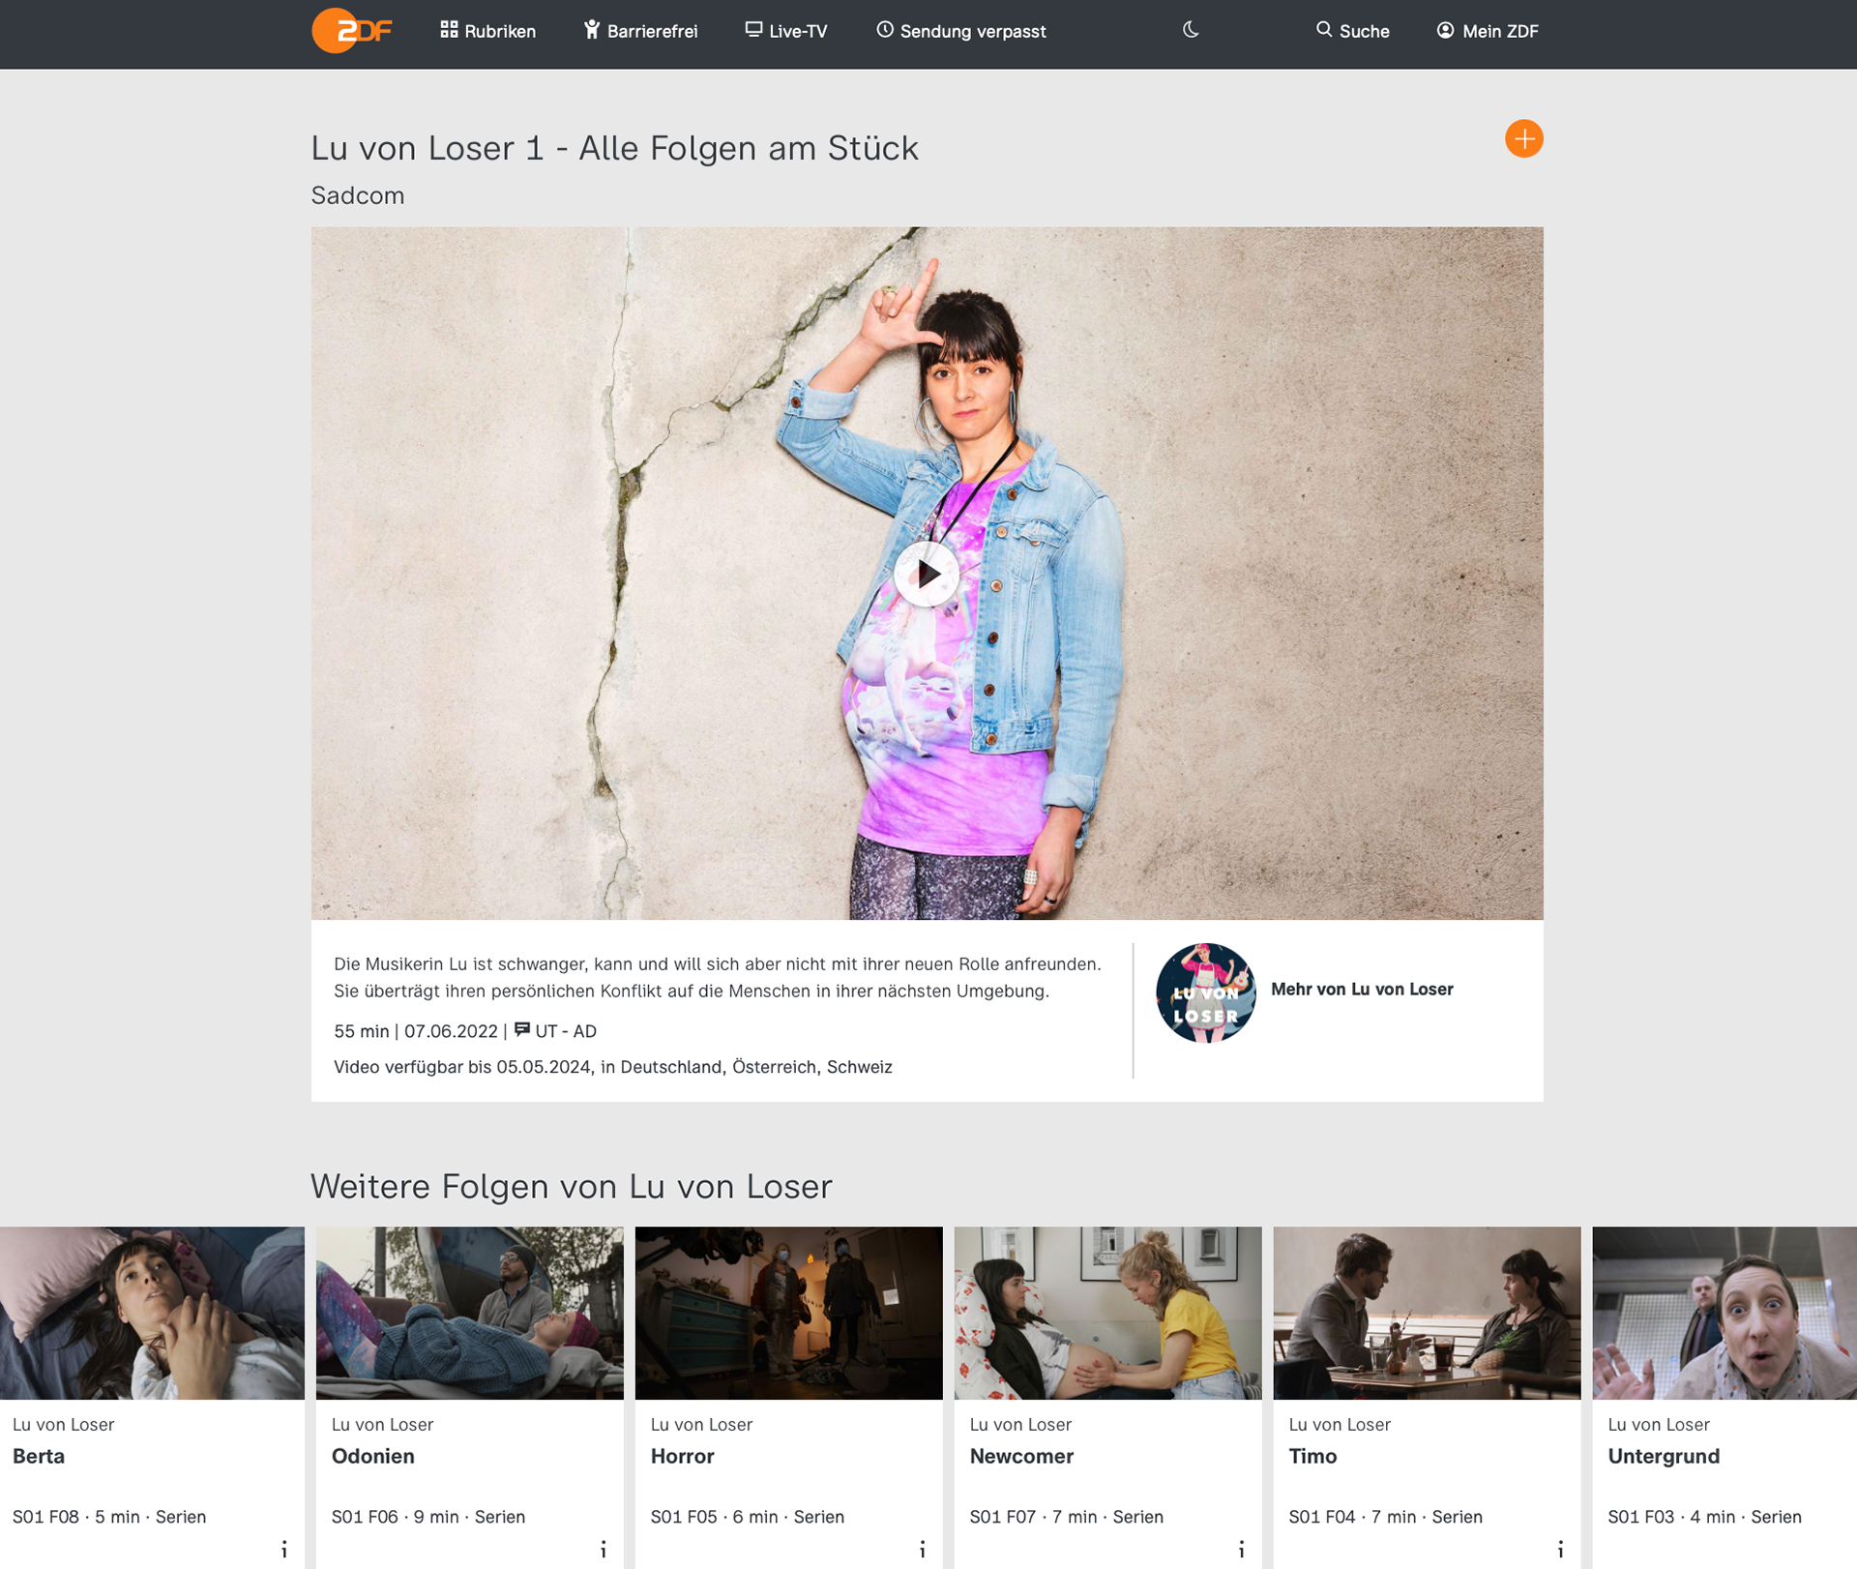
Task: Click the ZDF logo icon
Action: pyautogui.click(x=351, y=31)
